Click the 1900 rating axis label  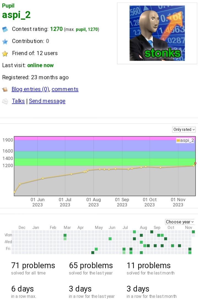pos(8,140)
